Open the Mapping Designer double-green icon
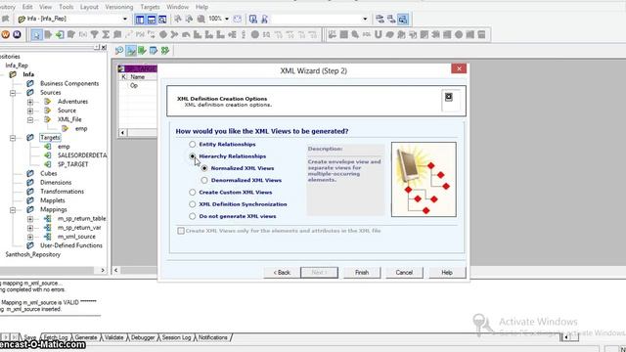 point(165,51)
